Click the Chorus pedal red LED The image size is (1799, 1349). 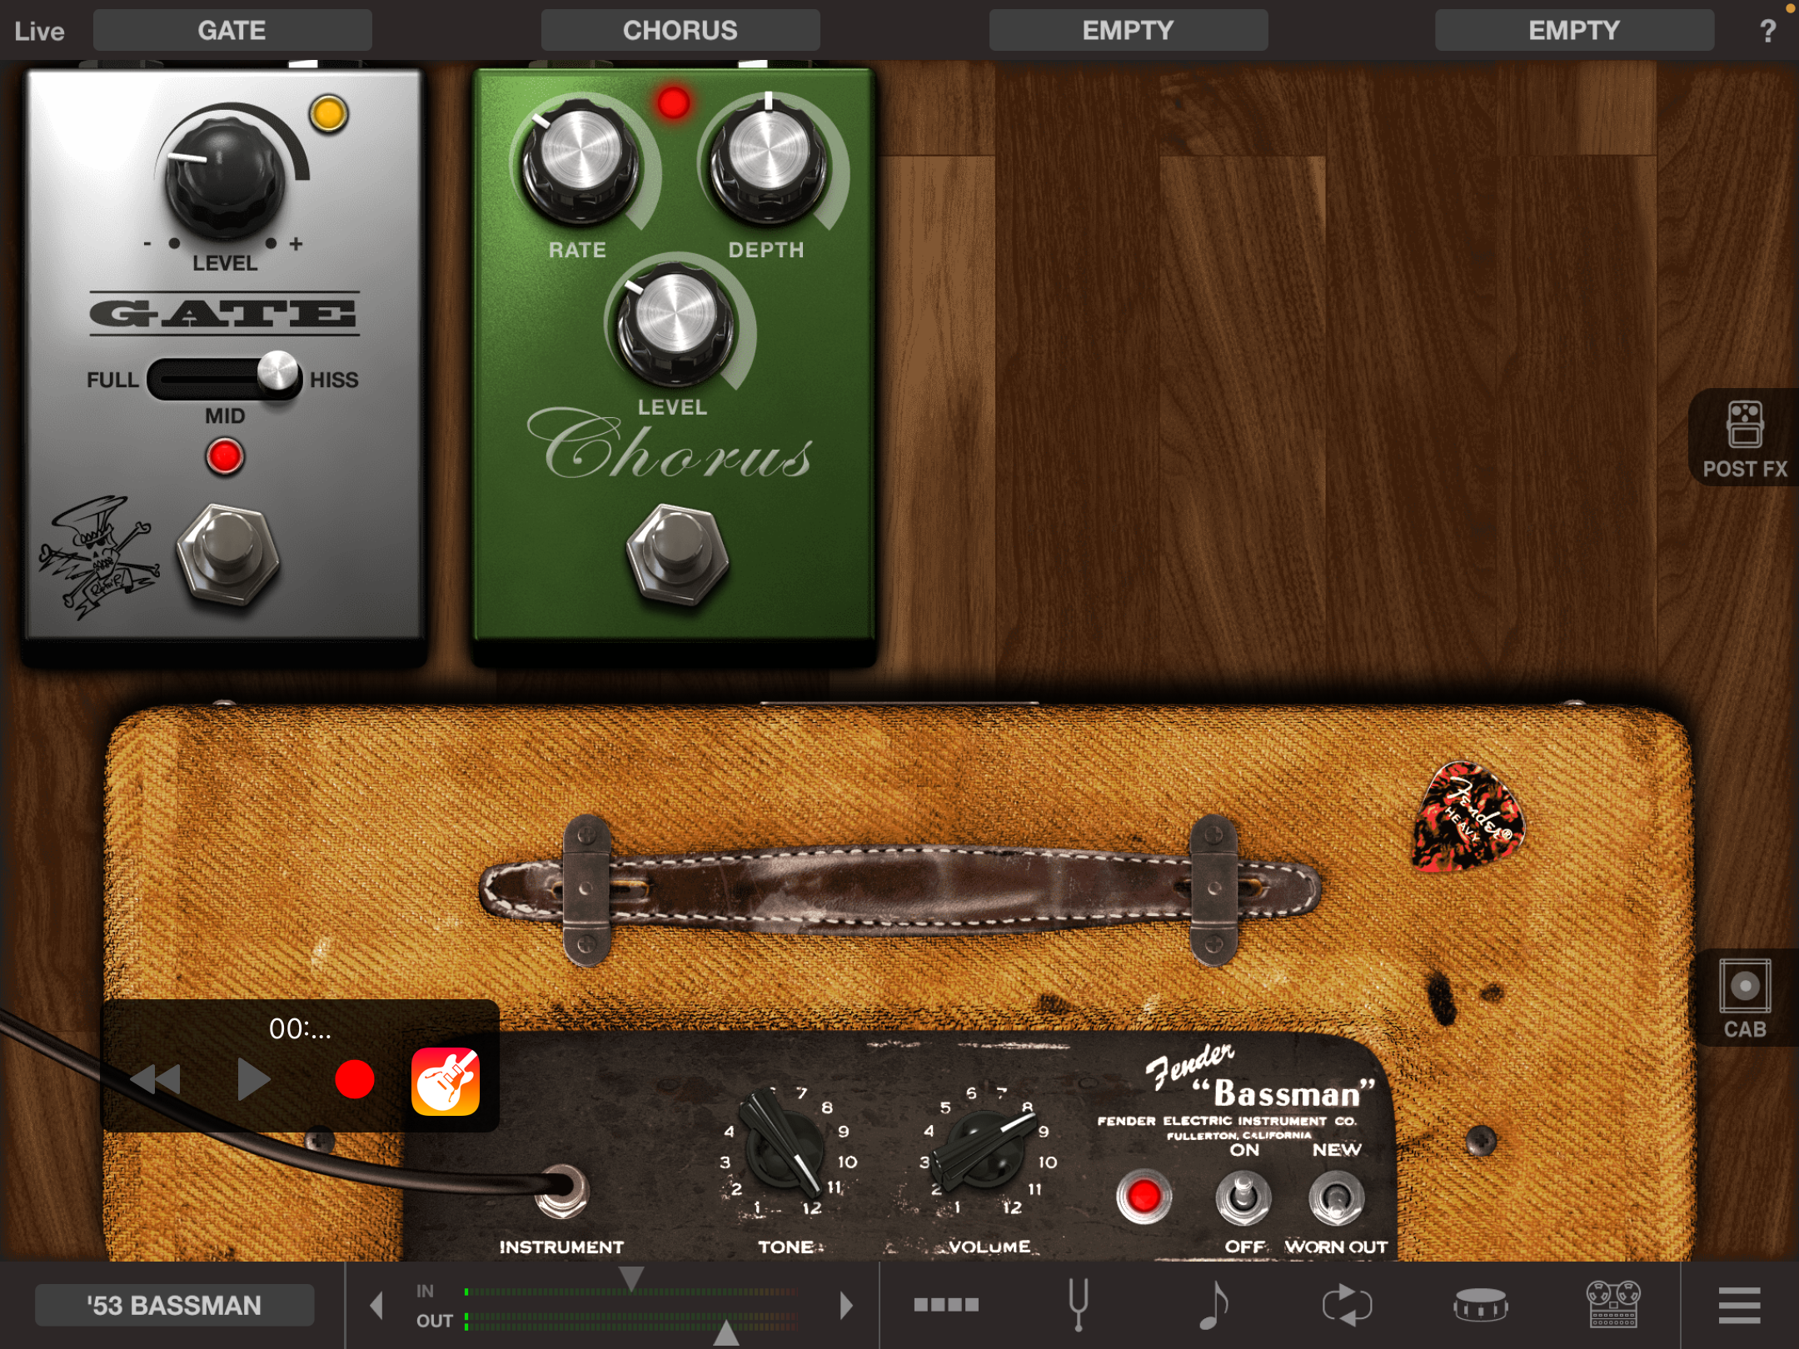pyautogui.click(x=674, y=102)
